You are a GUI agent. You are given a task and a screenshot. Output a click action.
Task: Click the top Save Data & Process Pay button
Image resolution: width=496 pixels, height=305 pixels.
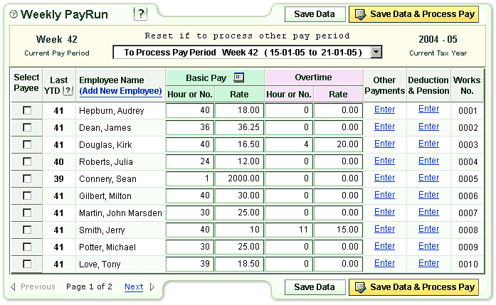click(x=413, y=14)
